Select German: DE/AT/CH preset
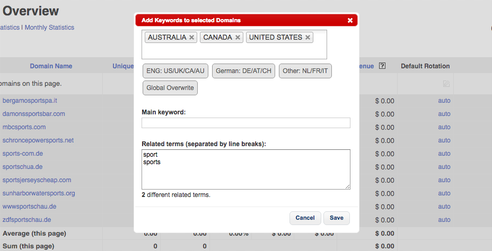This screenshot has height=251, width=492. click(x=243, y=71)
